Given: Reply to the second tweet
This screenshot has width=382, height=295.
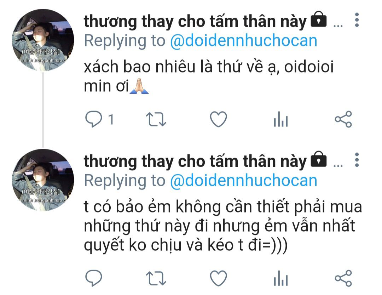Looking at the screenshot, I should pos(94,278).
